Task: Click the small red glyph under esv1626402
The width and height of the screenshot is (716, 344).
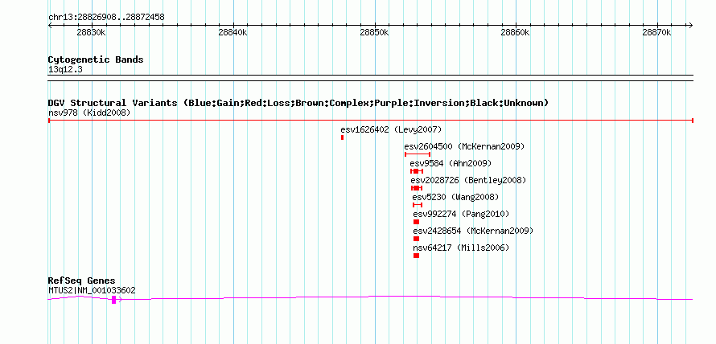Action: [x=343, y=137]
